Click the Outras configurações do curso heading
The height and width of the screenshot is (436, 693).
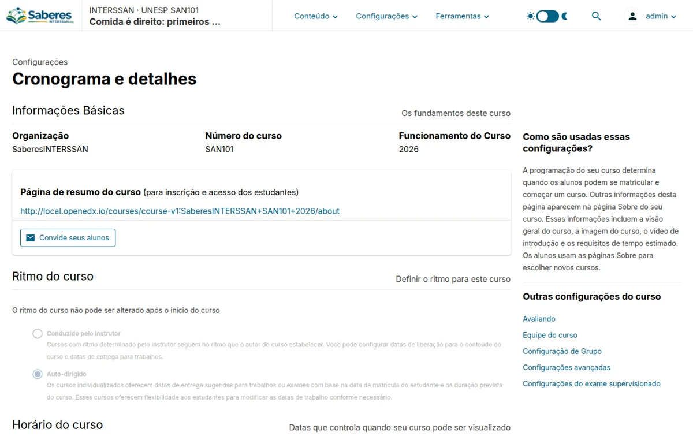592,296
